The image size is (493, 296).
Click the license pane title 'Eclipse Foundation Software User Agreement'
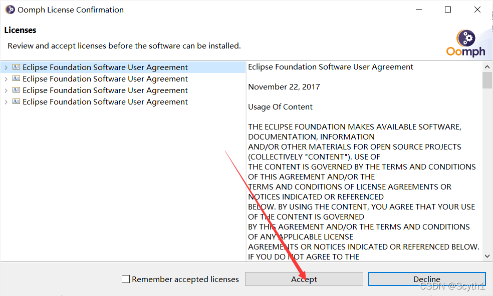tap(331, 67)
